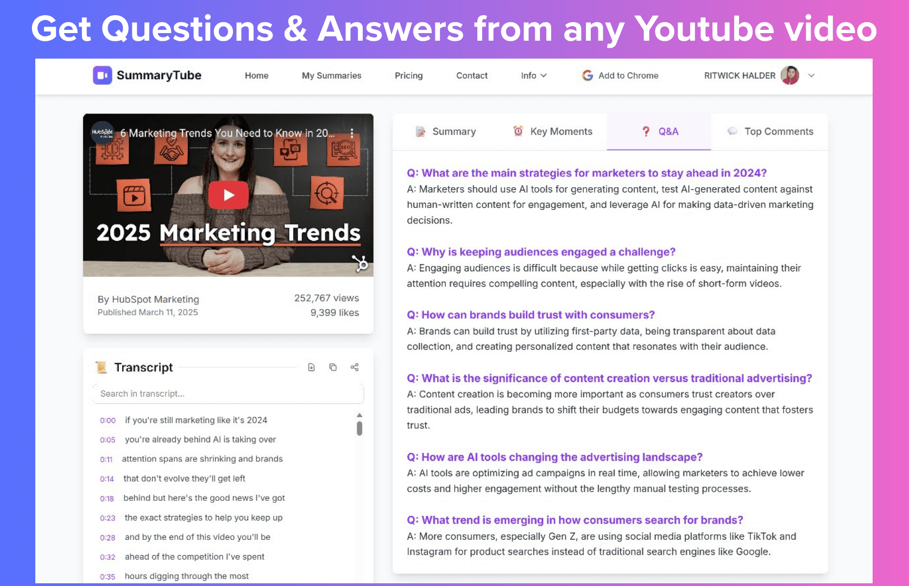Image resolution: width=909 pixels, height=586 pixels.
Task: Share the transcript
Action: pyautogui.click(x=355, y=367)
